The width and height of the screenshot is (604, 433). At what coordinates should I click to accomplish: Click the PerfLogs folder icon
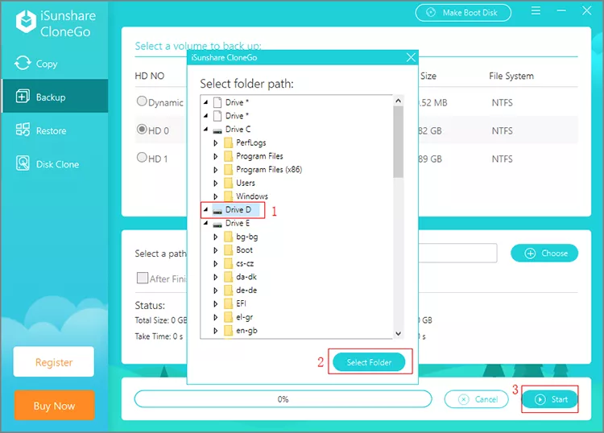229,142
